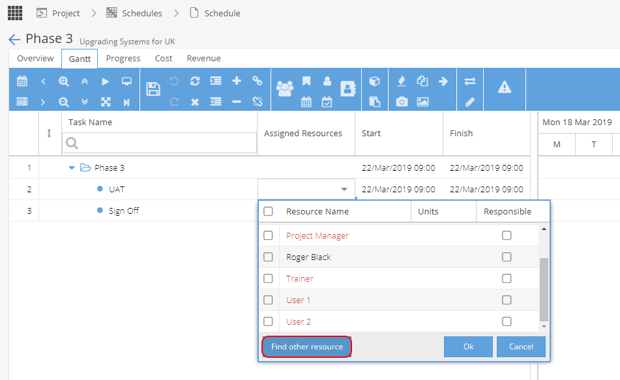Open the Cost tab
The image size is (620, 380).
[x=163, y=58]
